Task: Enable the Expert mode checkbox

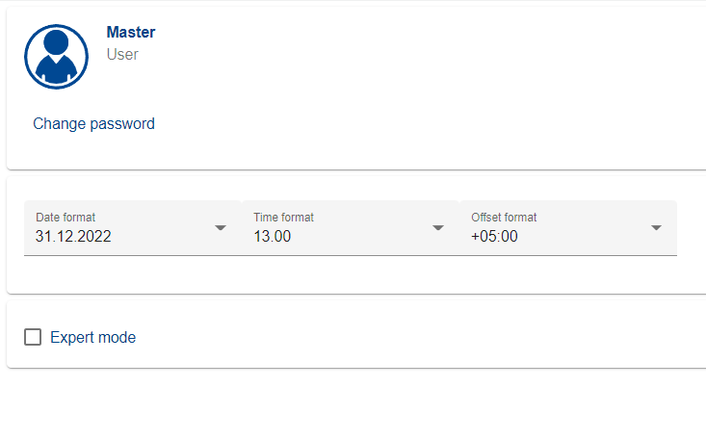Action: click(x=33, y=337)
